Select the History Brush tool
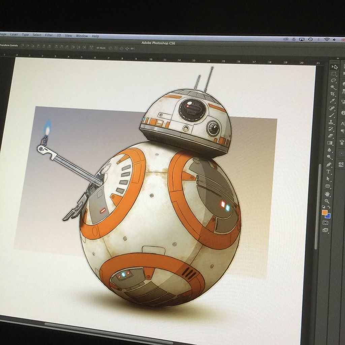This screenshot has height=345, width=345. point(331,129)
